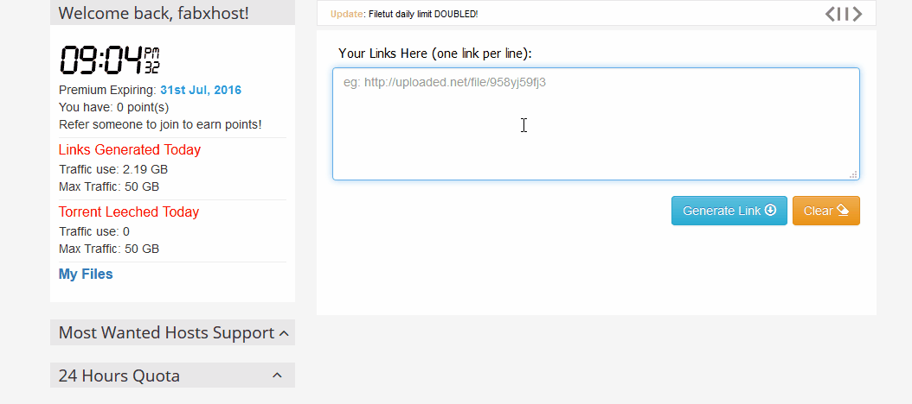The width and height of the screenshot is (912, 404).
Task: Open the My Files link
Action: tap(86, 275)
